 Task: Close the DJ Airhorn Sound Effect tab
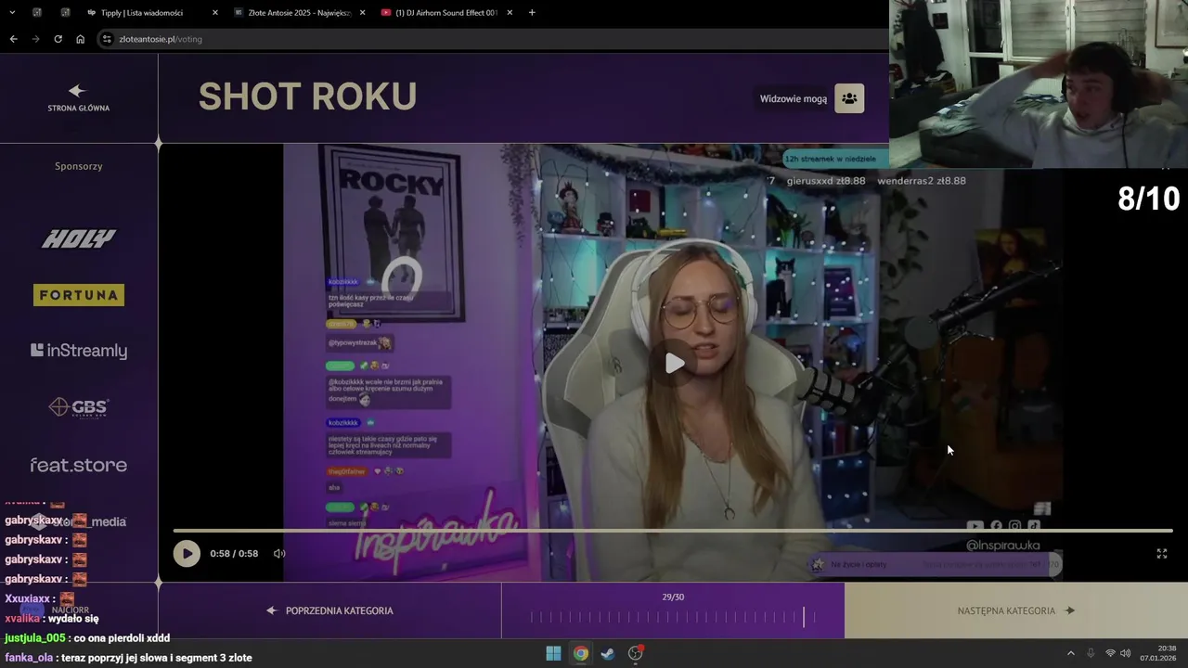(509, 13)
